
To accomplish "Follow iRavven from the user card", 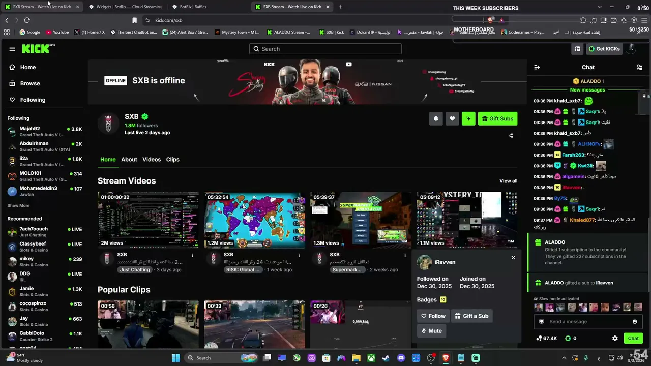I will [x=433, y=316].
